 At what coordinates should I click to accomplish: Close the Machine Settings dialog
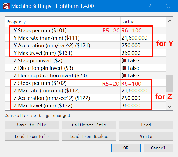click(x=168, y=6)
